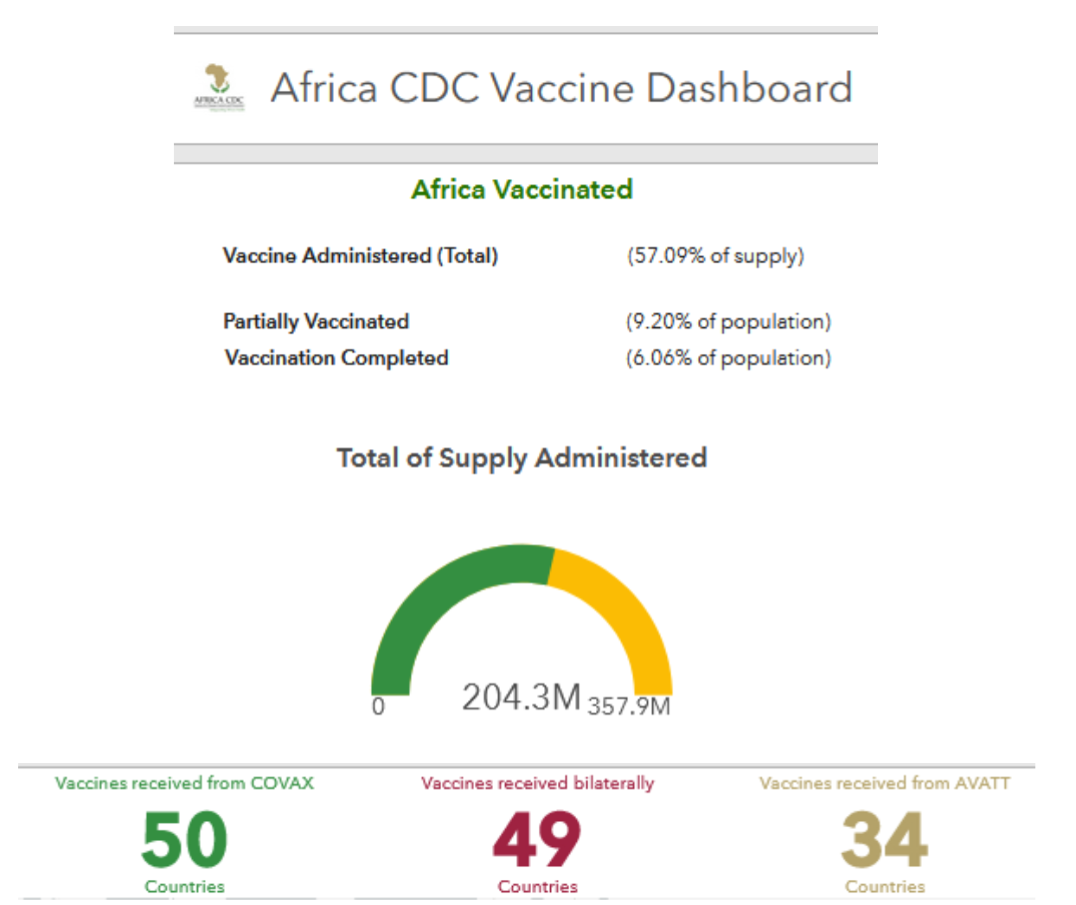The width and height of the screenshot is (1076, 905).
Task: Click the gold 34 AVATT countries number
Action: 884,840
